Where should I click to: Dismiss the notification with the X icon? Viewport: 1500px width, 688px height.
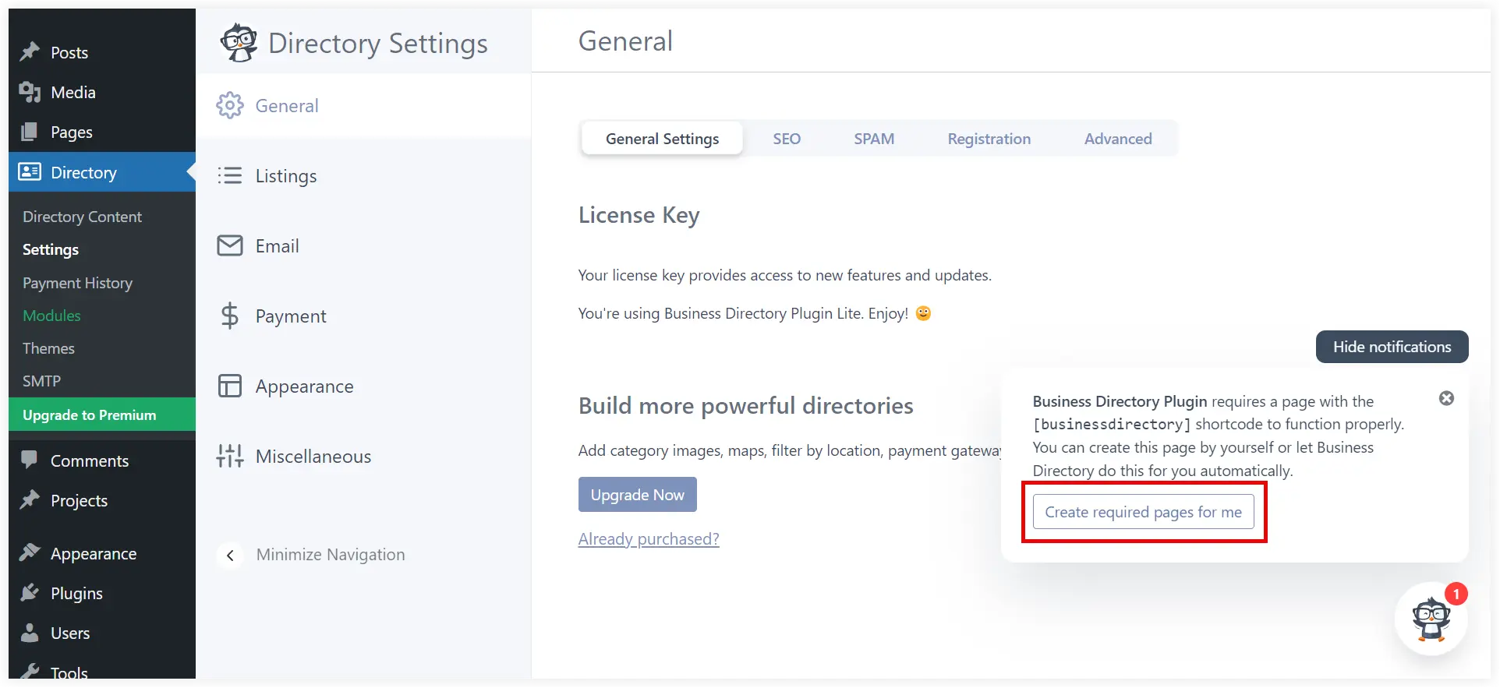pos(1446,398)
